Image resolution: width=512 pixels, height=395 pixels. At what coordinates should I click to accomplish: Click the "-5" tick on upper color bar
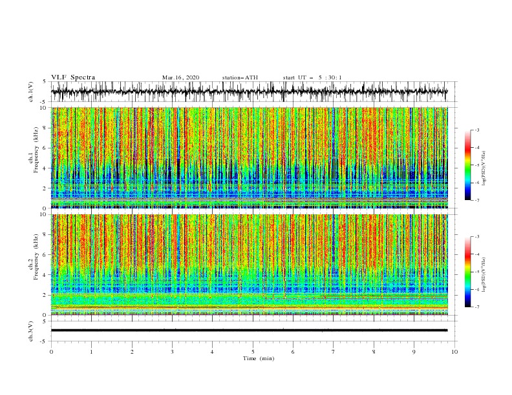(477, 165)
